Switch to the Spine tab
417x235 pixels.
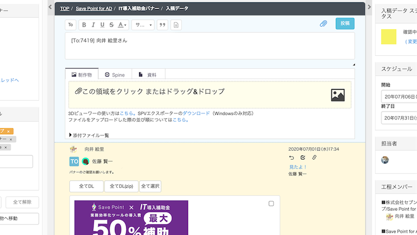pyautogui.click(x=115, y=75)
